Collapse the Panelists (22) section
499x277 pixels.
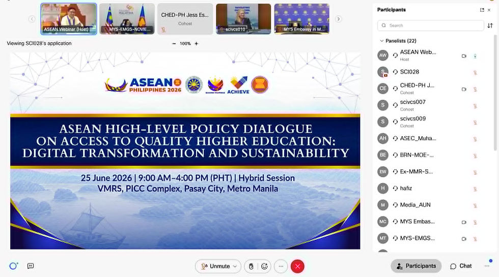(381, 41)
